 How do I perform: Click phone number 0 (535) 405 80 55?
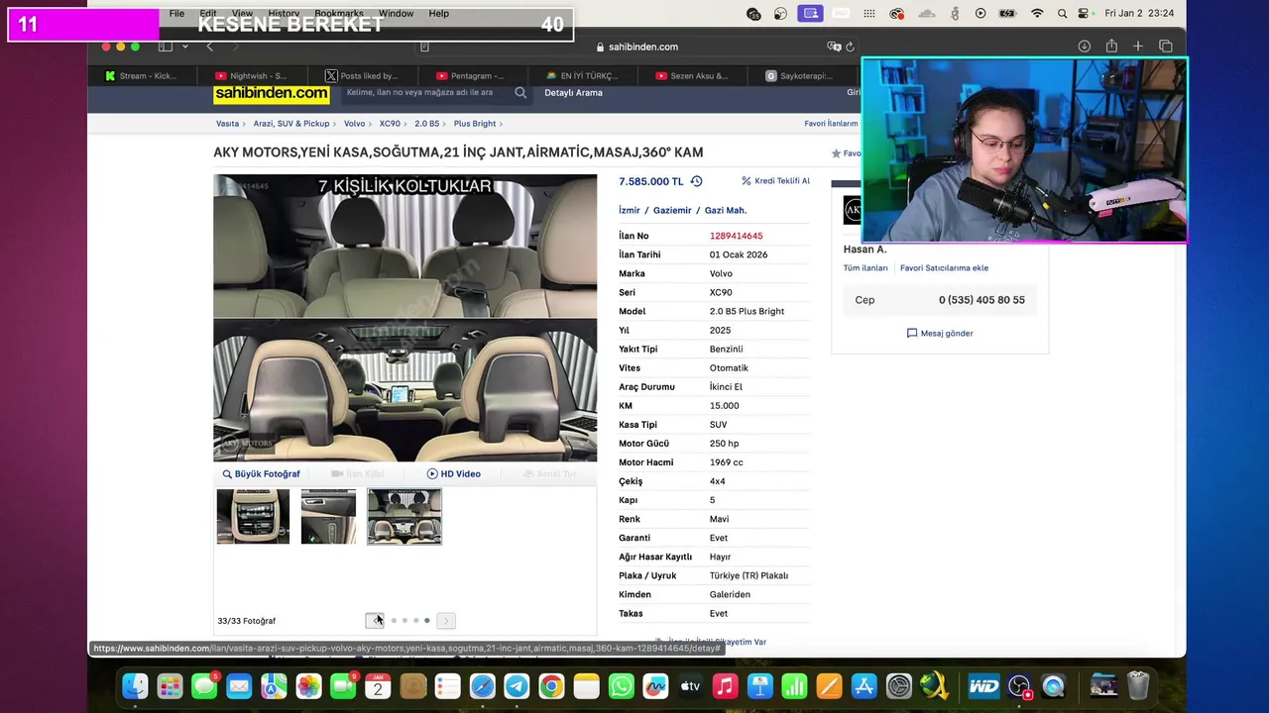point(981,300)
